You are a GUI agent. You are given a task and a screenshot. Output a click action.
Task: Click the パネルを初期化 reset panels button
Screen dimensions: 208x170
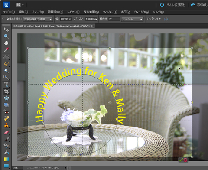tap(172, 5)
